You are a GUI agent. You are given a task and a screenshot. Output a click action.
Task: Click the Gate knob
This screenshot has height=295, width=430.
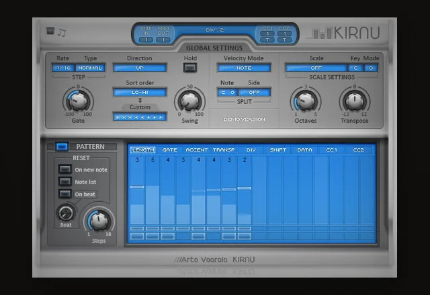(x=78, y=101)
